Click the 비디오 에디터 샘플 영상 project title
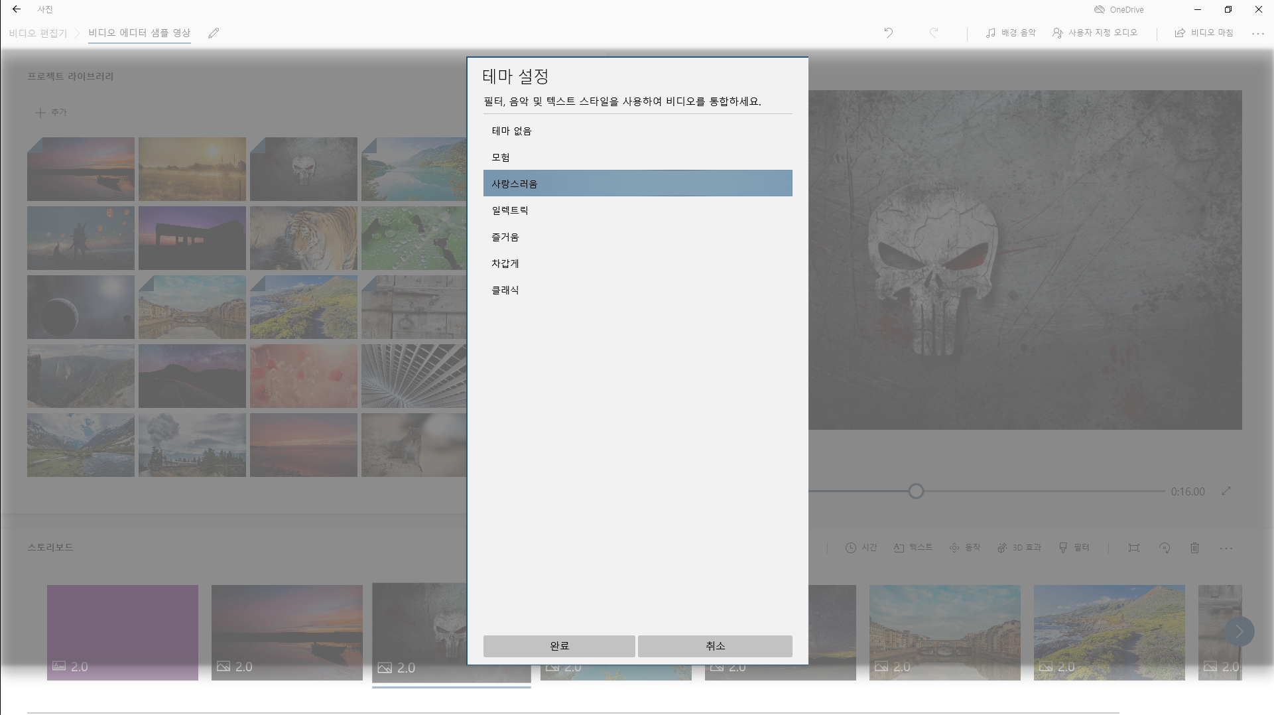 139,33
